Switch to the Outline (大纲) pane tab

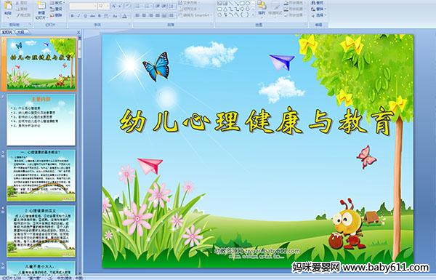(20, 32)
